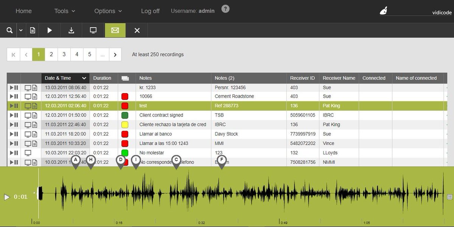The height and width of the screenshot is (227, 454).
Task: Click the document report icon in the toolbar
Action: point(32,30)
